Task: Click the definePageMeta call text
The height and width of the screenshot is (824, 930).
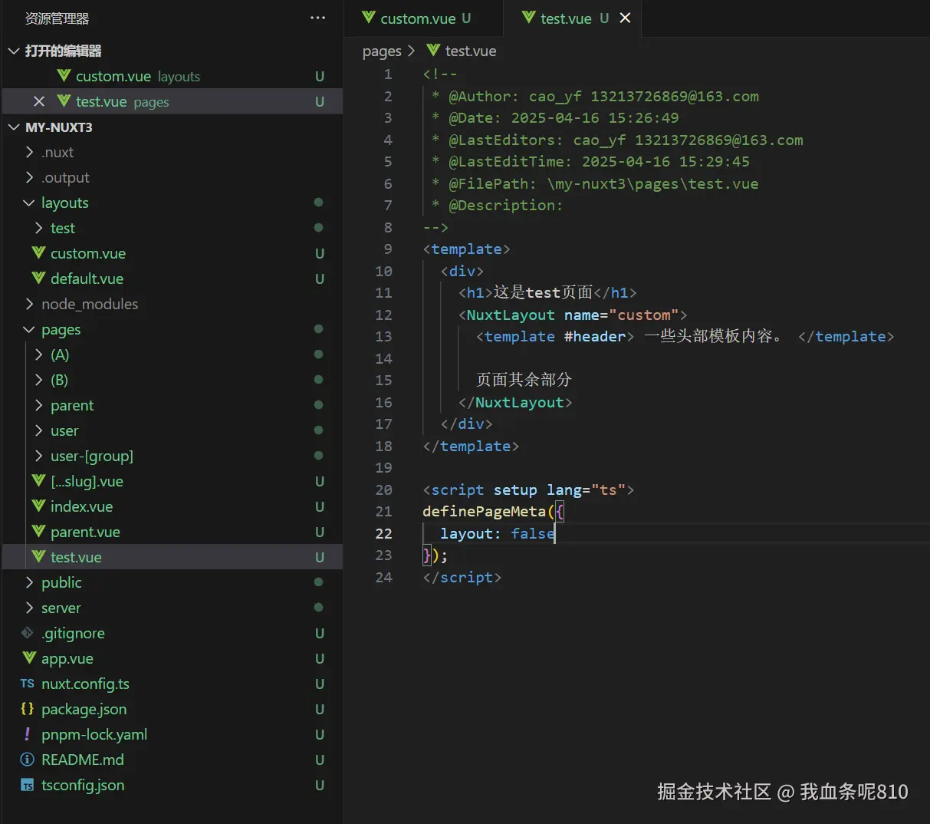Action: click(484, 511)
